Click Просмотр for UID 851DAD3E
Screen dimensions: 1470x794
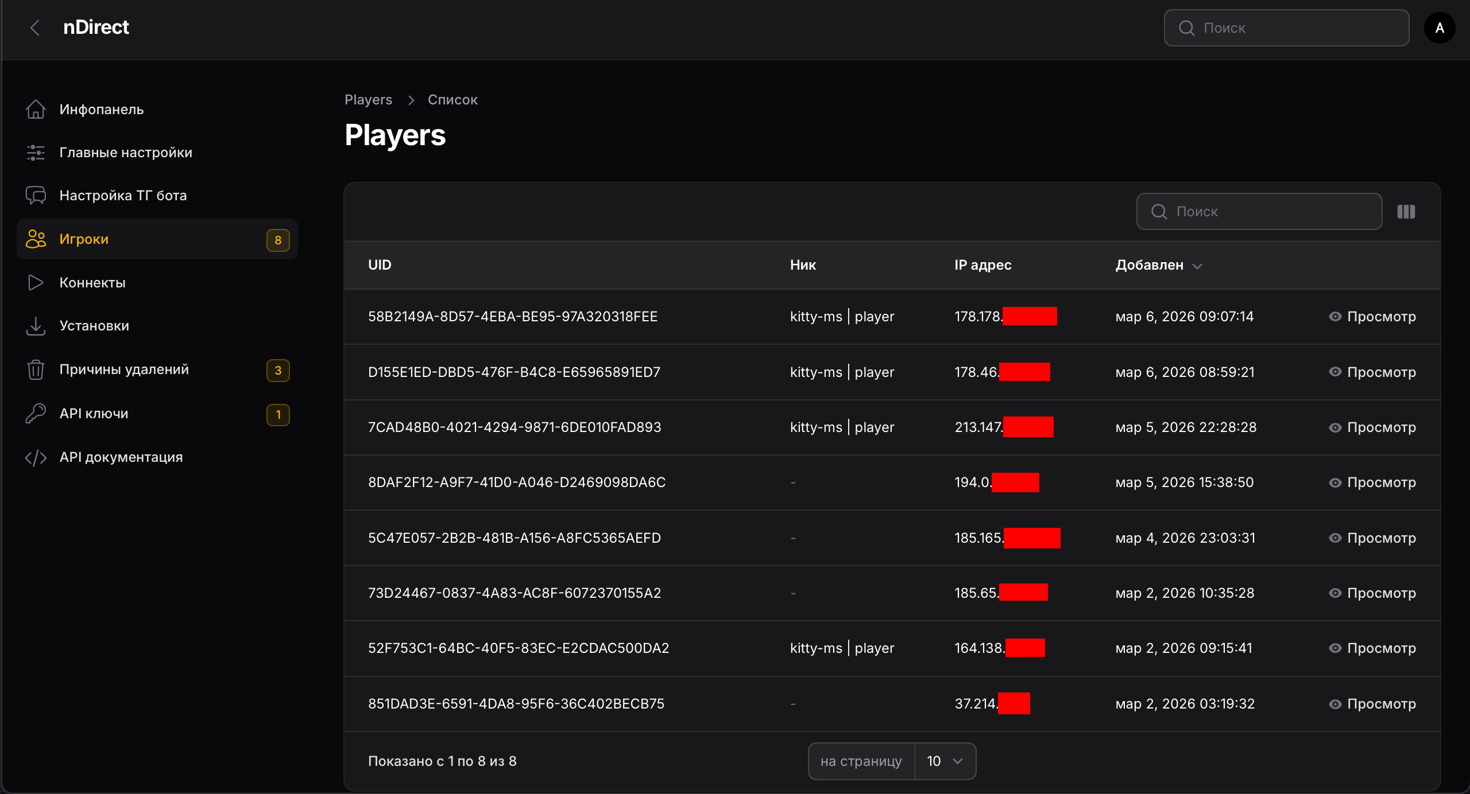click(1372, 704)
